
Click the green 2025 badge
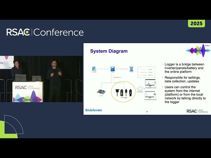pyautogui.click(x=196, y=23)
